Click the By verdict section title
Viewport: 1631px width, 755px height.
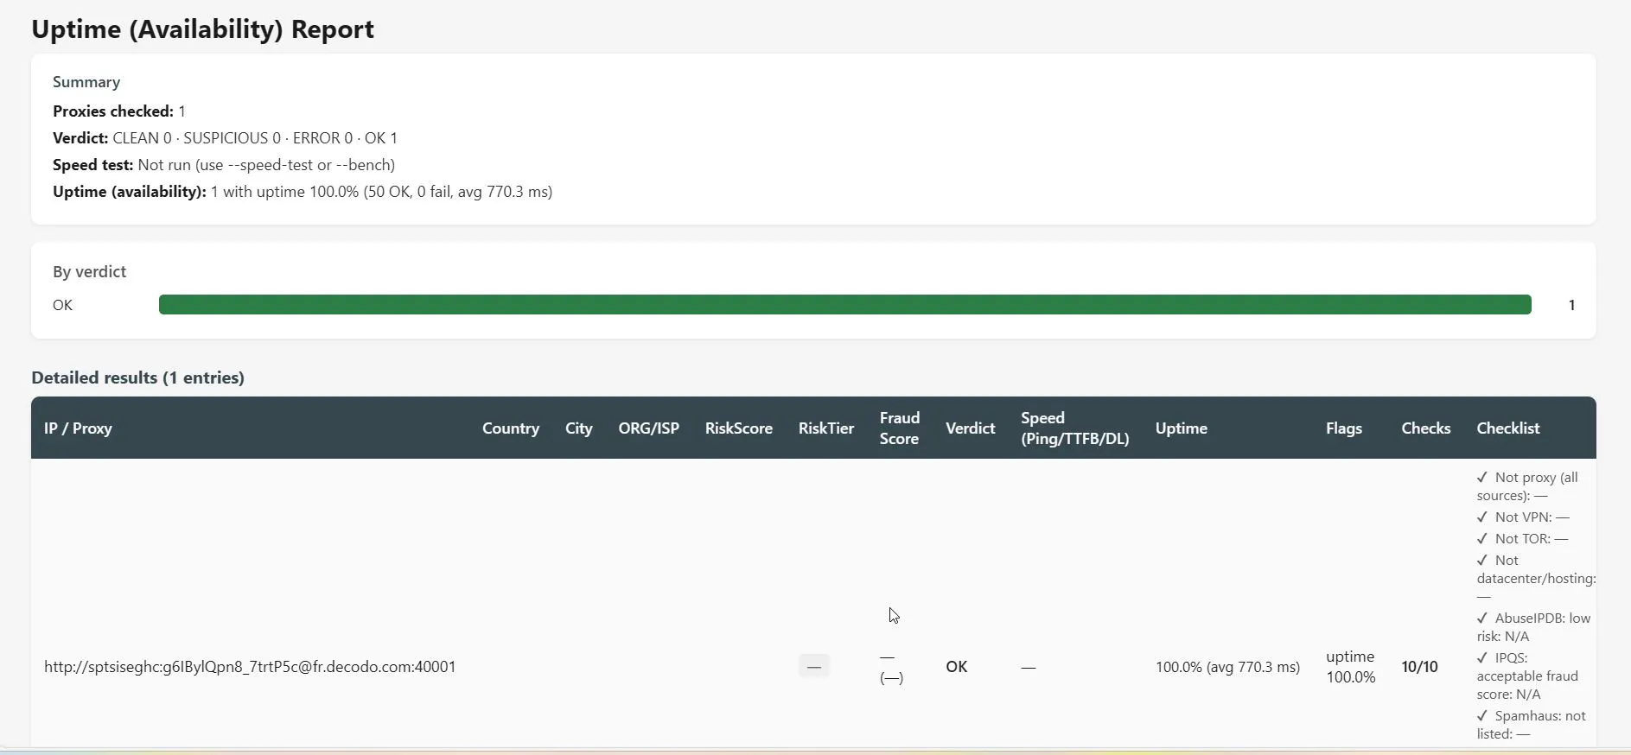pyautogui.click(x=89, y=271)
